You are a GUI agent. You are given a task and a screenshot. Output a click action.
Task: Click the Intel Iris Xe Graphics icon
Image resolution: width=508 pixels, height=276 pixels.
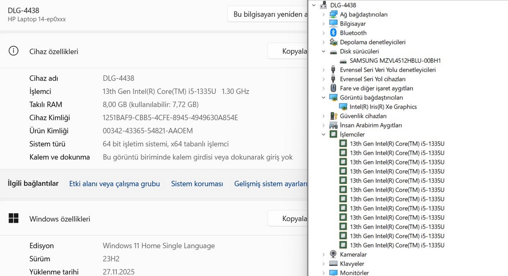tap(343, 107)
